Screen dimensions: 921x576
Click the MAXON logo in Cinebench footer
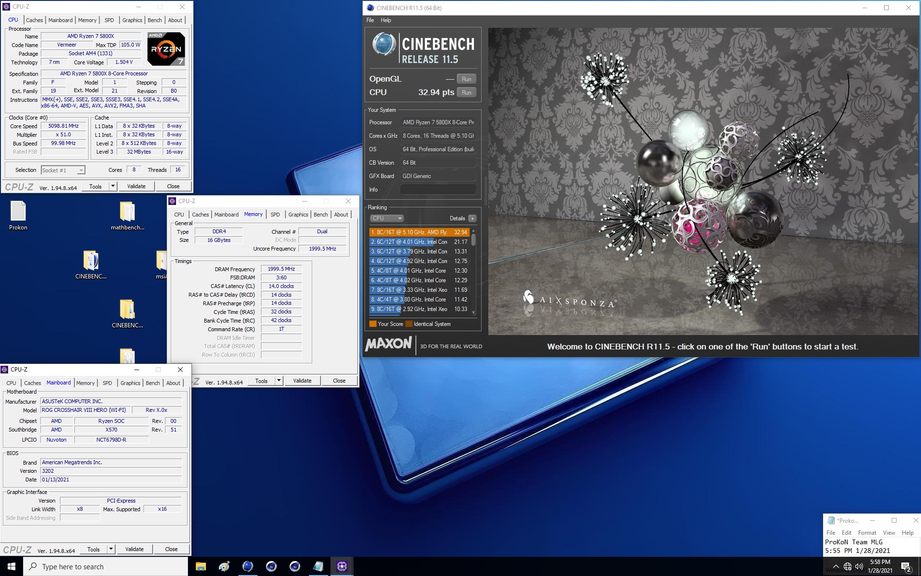(389, 344)
